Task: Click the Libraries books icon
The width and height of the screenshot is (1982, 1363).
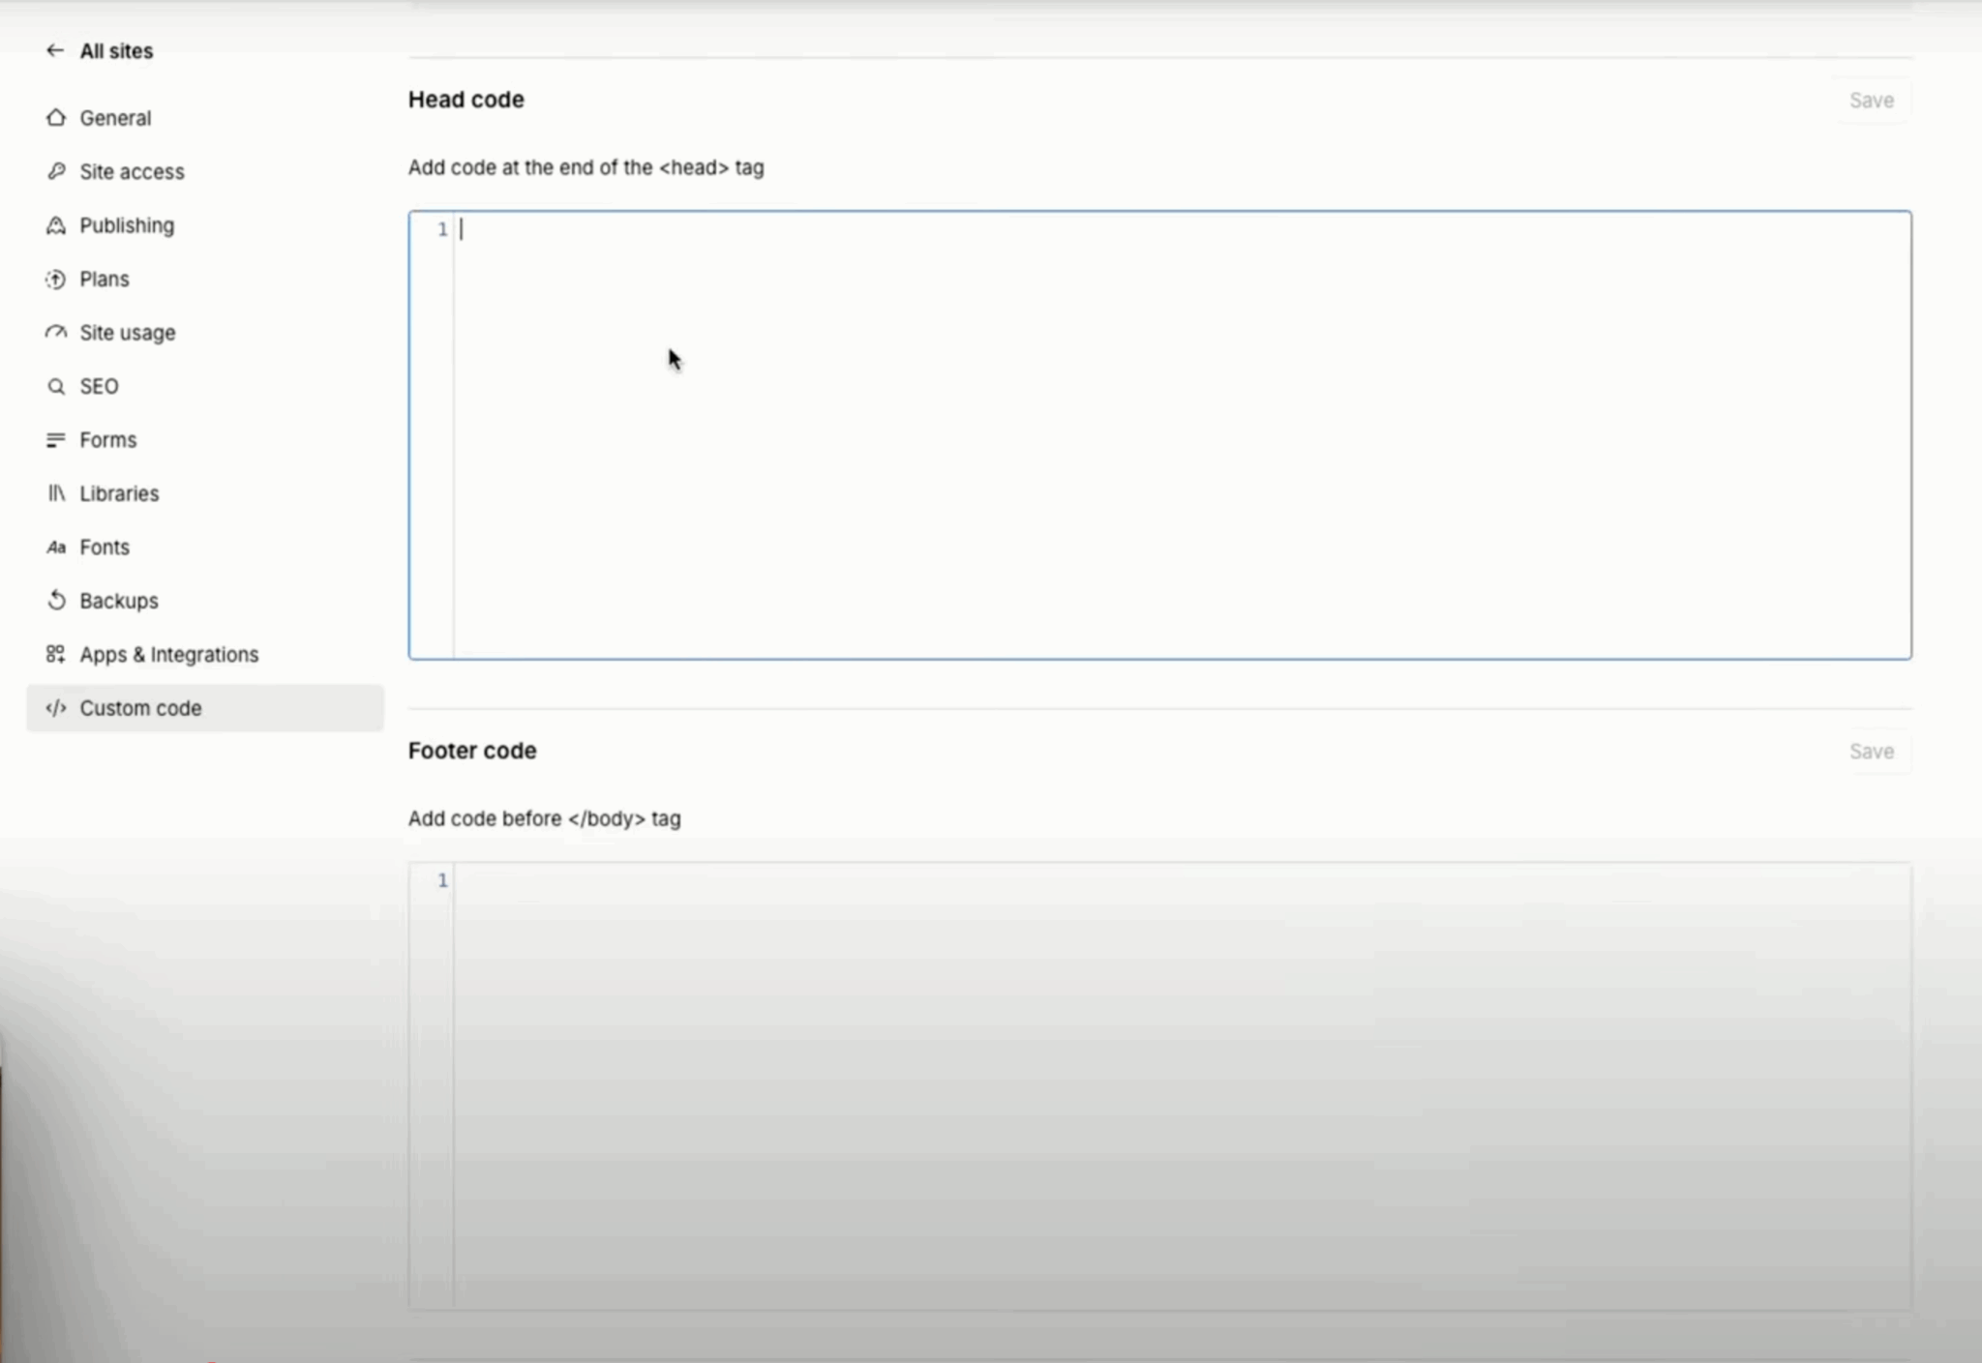Action: coord(56,493)
